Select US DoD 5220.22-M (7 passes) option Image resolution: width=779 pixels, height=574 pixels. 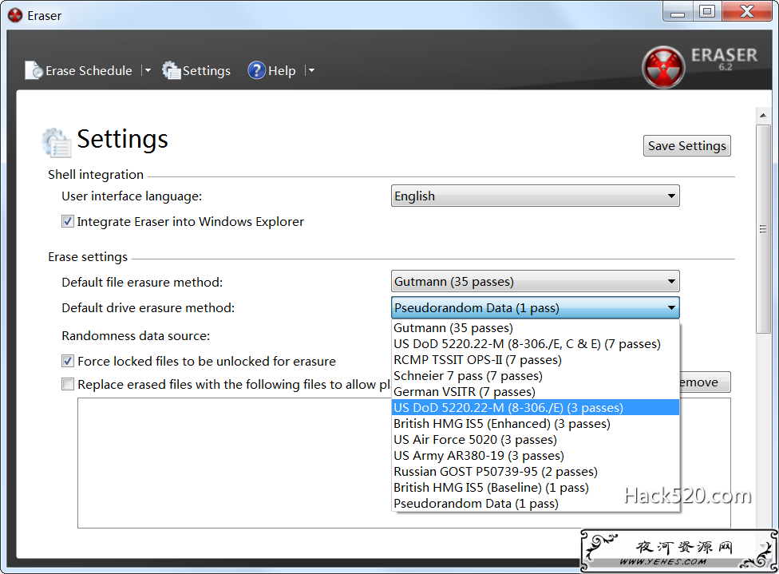tap(535, 344)
